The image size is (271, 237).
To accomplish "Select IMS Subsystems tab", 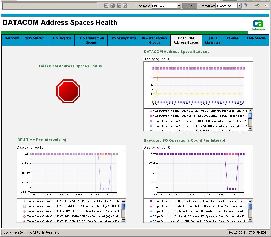I will point(123,40).
